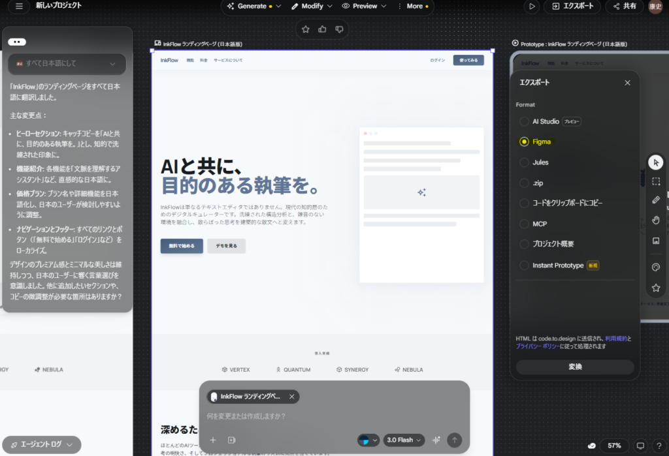Switch to the hand pan tool
Viewport: 669px width, 456px height.
656,220
